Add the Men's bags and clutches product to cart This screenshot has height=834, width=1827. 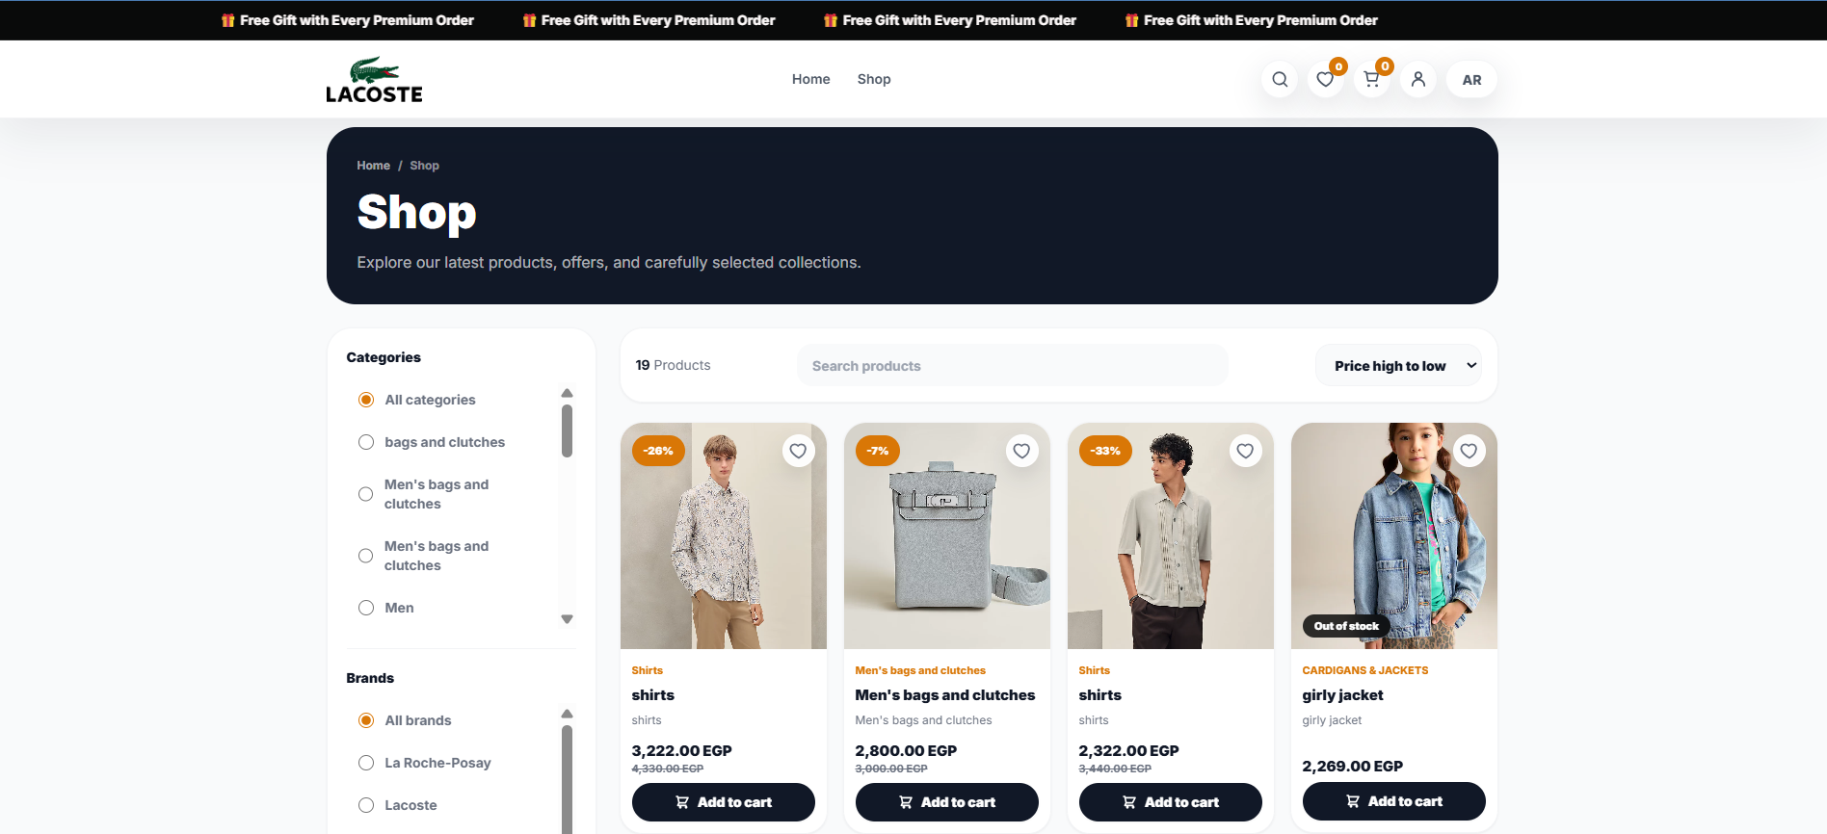pyautogui.click(x=946, y=802)
